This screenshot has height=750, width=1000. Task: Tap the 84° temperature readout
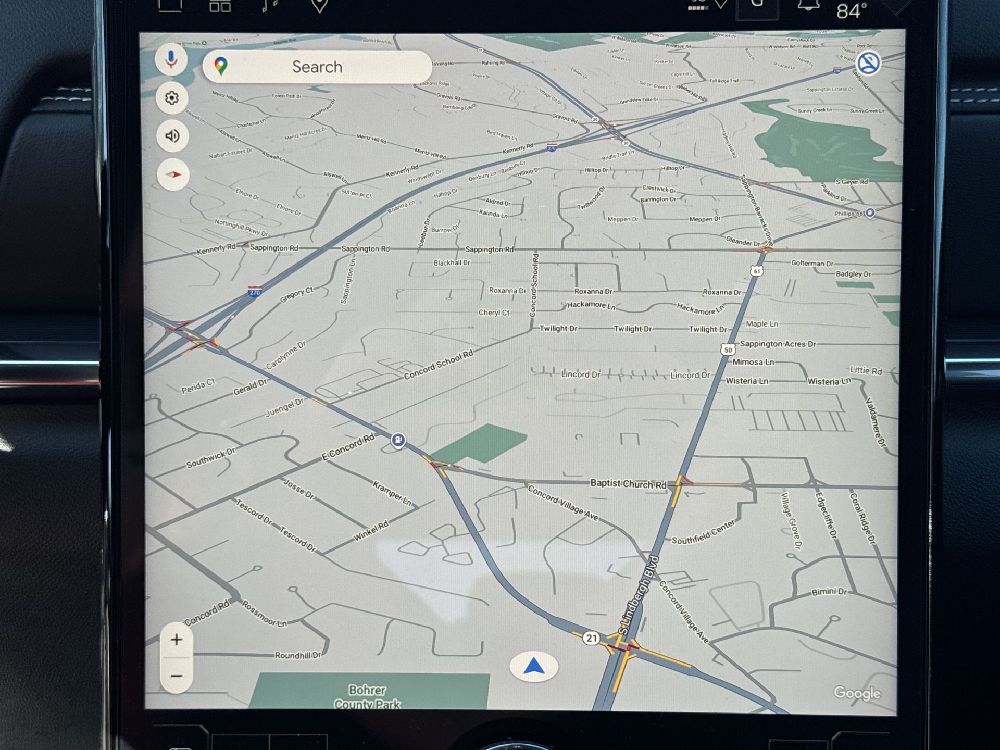[852, 10]
